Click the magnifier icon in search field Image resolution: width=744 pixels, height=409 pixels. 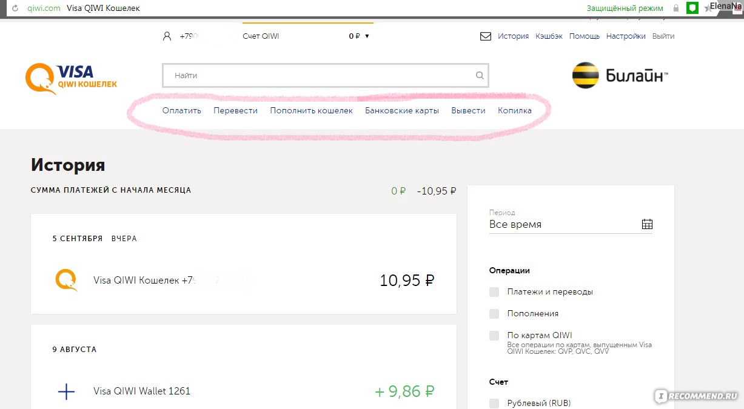pos(480,76)
